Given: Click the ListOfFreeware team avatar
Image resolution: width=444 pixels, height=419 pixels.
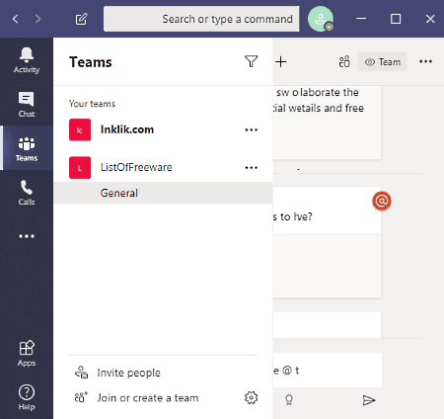Looking at the screenshot, I should [80, 168].
